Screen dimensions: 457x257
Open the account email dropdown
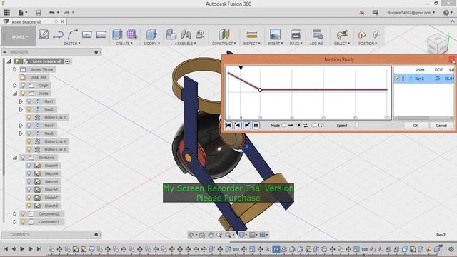pyautogui.click(x=411, y=13)
